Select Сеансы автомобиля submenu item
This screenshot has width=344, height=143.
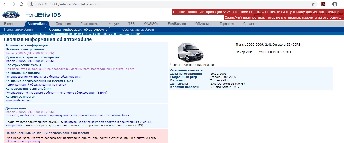click(x=138, y=30)
